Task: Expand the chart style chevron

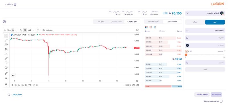Action: pos(33,30)
